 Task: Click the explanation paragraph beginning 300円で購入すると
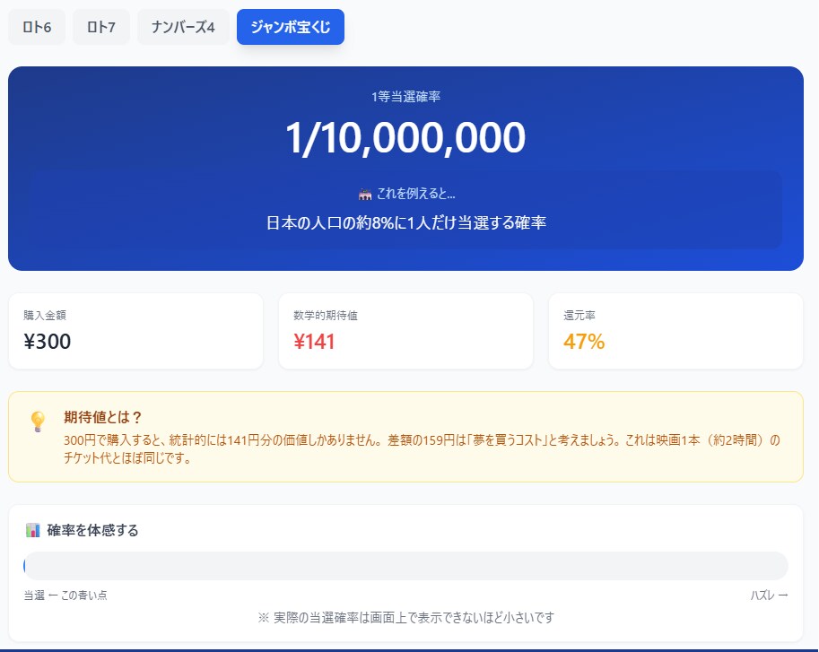click(x=422, y=449)
